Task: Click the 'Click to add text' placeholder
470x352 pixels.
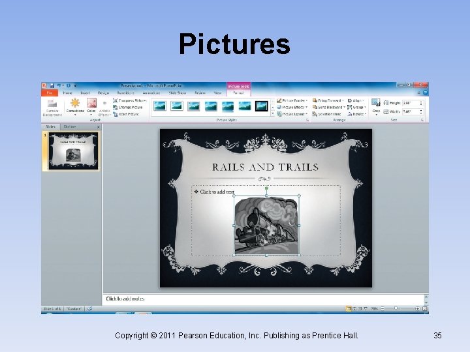Action: [x=217, y=192]
